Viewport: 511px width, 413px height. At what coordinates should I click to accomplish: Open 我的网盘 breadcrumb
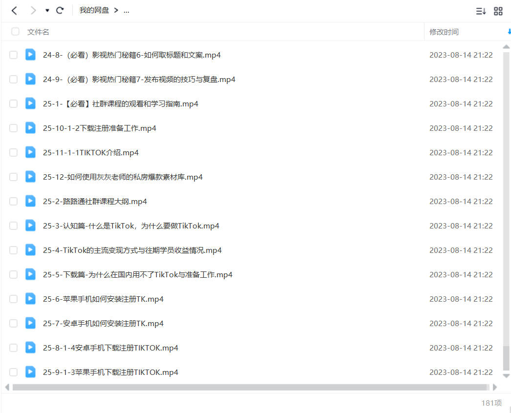pos(94,10)
